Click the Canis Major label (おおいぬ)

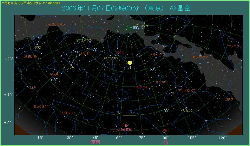[30, 57]
